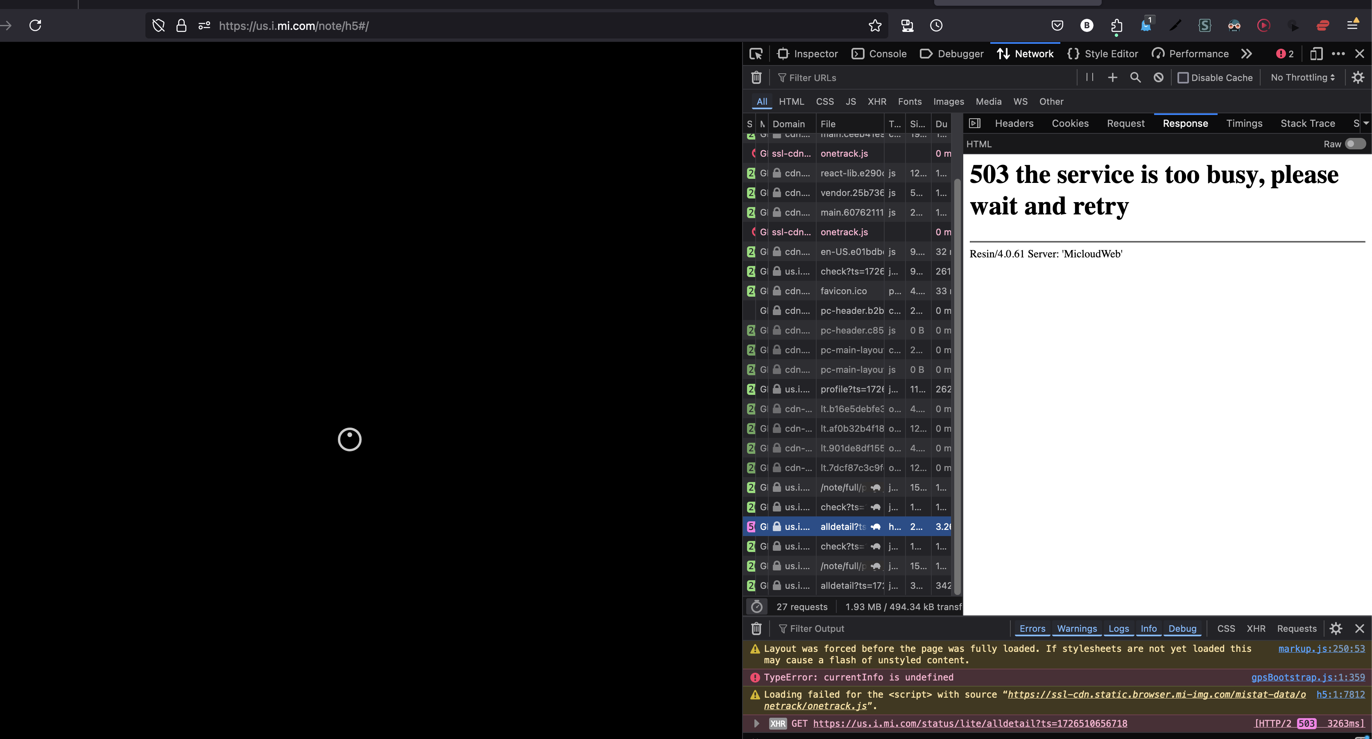Viewport: 1372px width, 739px height.
Task: Switch to Console tab
Action: (879, 54)
